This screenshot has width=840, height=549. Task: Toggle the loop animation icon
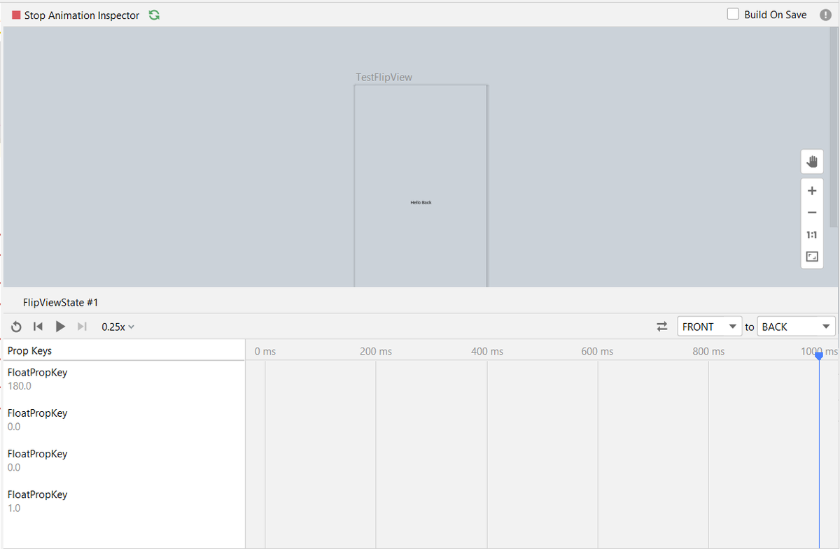17,327
